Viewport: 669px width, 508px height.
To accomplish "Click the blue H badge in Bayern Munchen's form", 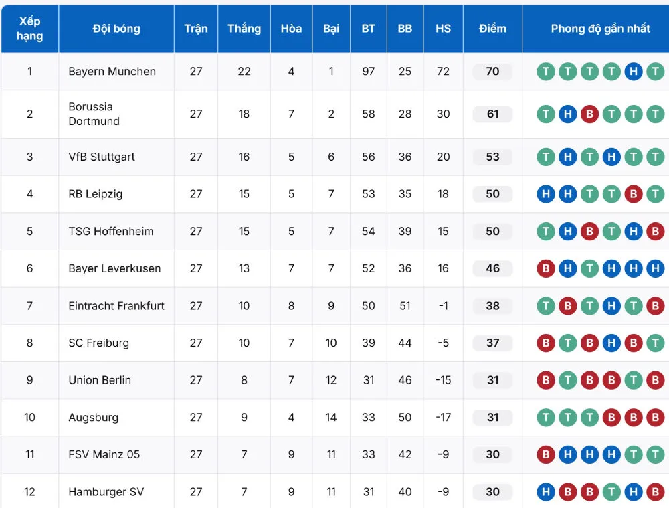I will coord(633,72).
